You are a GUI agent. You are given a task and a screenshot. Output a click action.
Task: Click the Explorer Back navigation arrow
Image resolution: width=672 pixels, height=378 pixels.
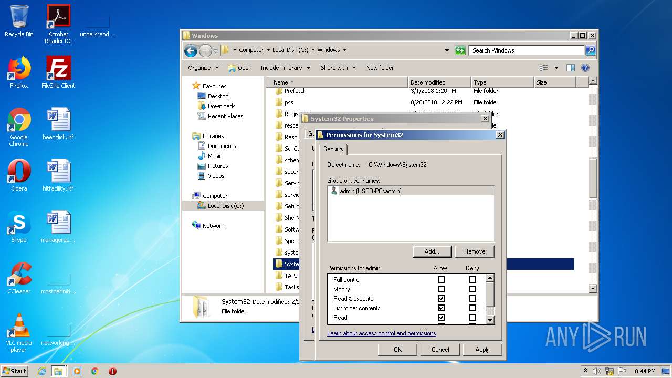[x=191, y=50]
